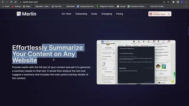The image size is (189, 106).
Task: Open the Onboarding menu item
Action: click(81, 14)
